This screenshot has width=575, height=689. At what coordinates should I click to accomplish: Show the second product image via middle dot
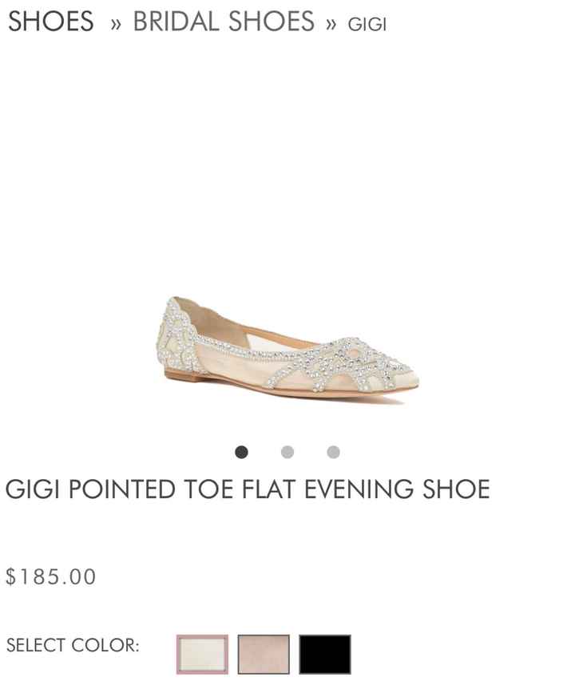(287, 453)
